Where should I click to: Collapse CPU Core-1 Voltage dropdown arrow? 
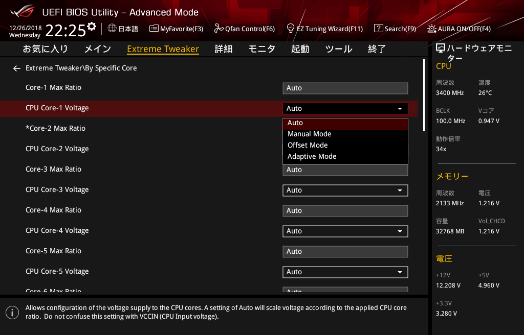click(400, 109)
